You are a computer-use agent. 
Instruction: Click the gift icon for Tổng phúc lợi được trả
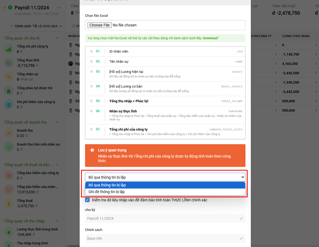[x=9, y=91]
